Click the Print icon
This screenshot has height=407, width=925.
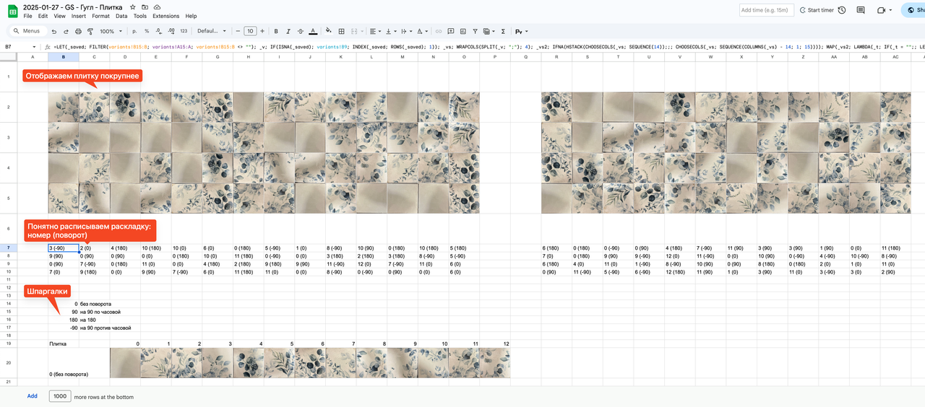[x=79, y=31]
